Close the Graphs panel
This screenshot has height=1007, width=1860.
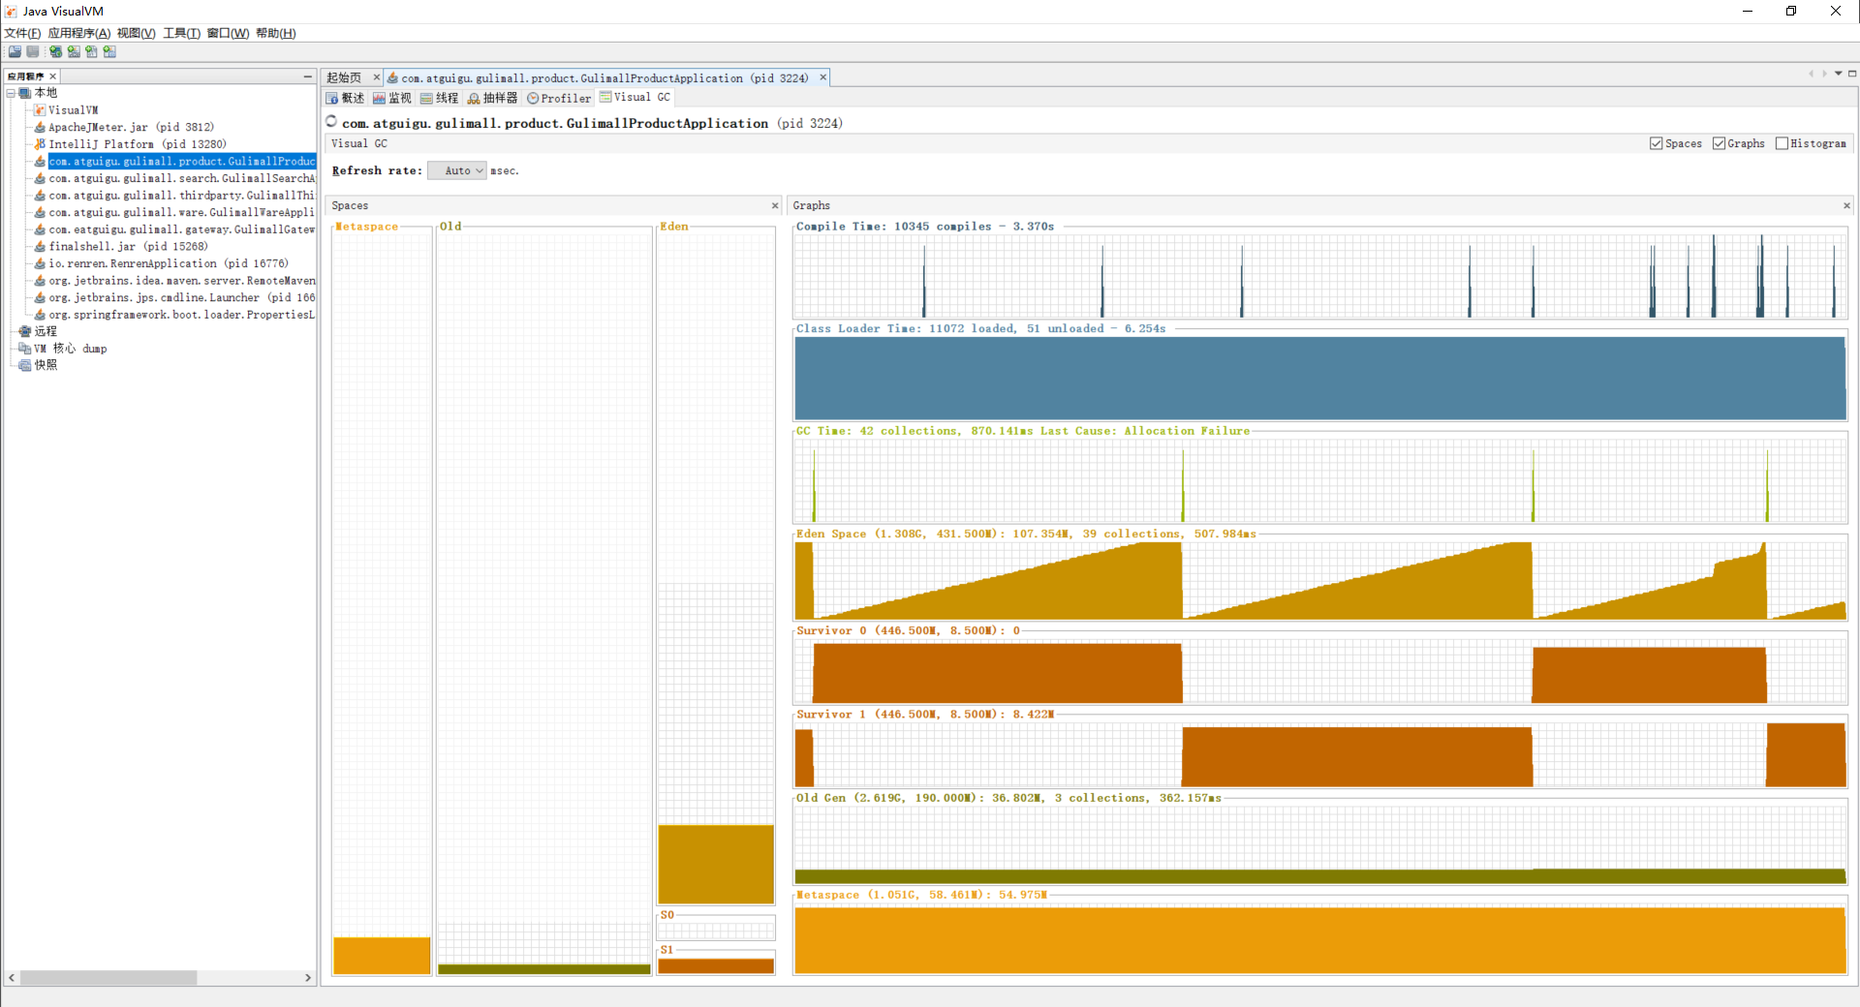coord(1845,205)
